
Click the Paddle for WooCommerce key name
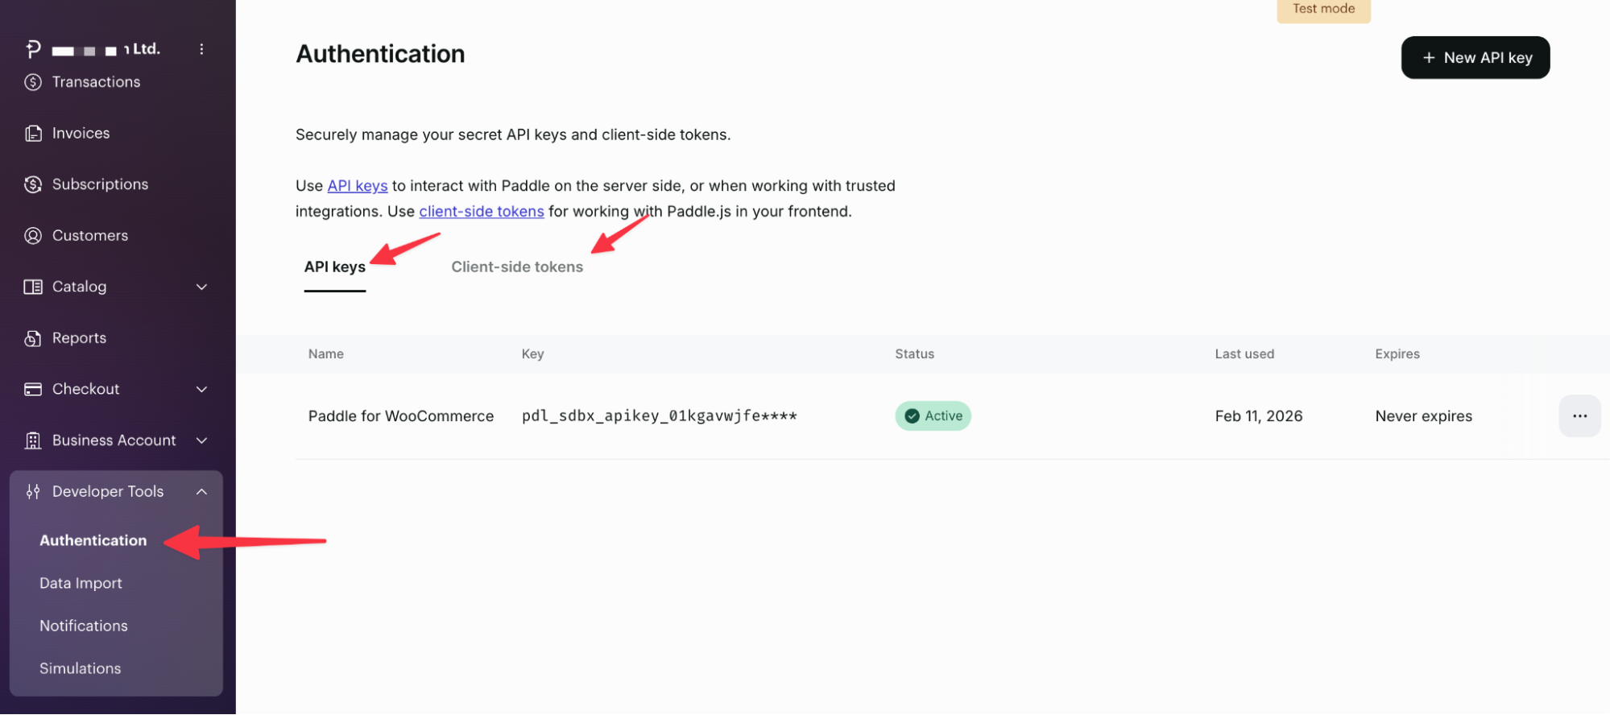[400, 416]
